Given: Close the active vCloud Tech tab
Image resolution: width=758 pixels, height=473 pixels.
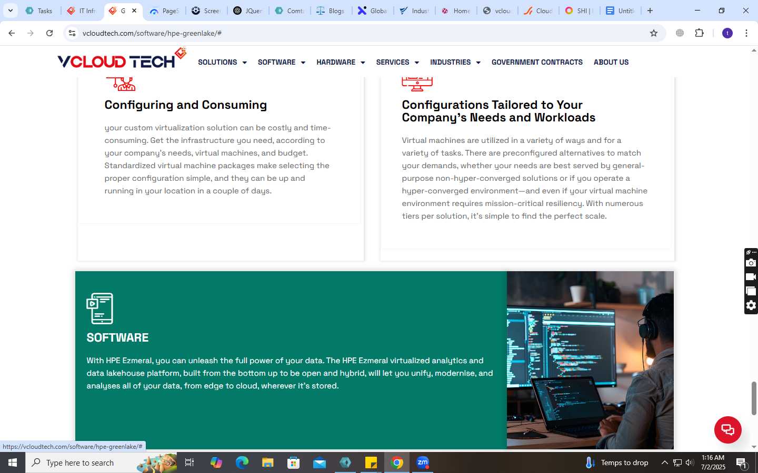Looking at the screenshot, I should [x=134, y=11].
